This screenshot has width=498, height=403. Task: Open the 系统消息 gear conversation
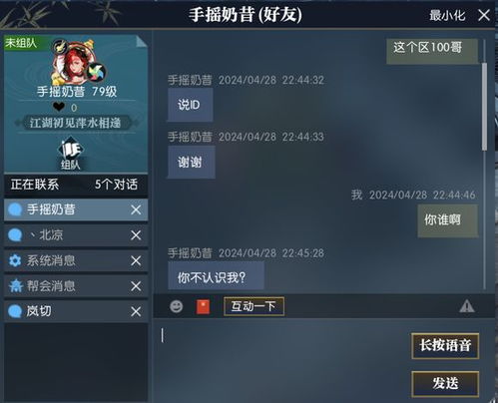coord(76,260)
